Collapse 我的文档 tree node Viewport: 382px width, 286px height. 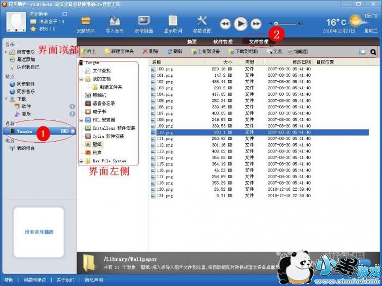point(81,80)
